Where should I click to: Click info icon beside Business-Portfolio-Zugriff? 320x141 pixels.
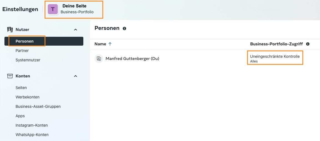(x=308, y=44)
